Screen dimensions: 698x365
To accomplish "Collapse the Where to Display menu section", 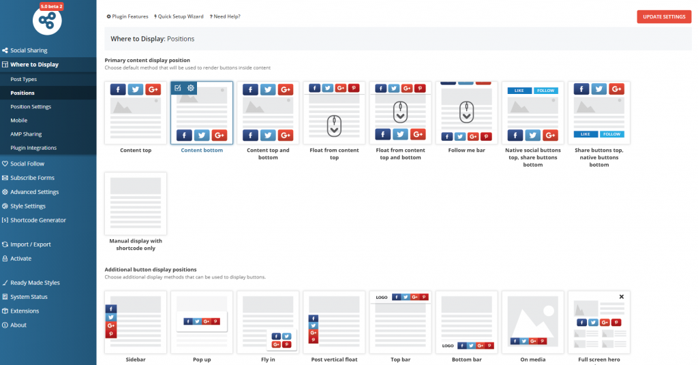I will (x=34, y=65).
